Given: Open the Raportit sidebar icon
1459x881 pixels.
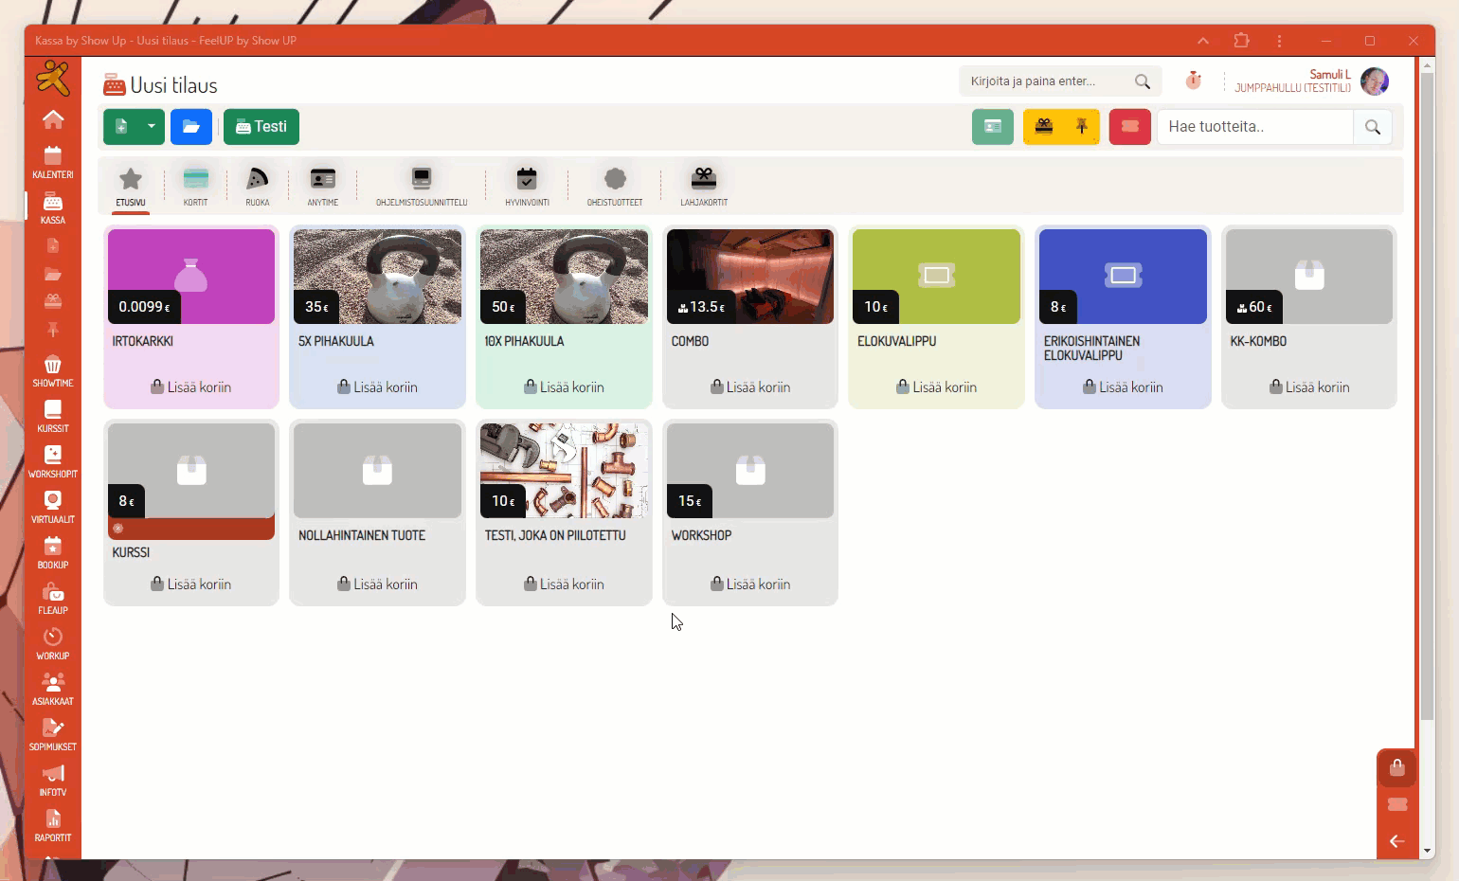Looking at the screenshot, I should (53, 825).
